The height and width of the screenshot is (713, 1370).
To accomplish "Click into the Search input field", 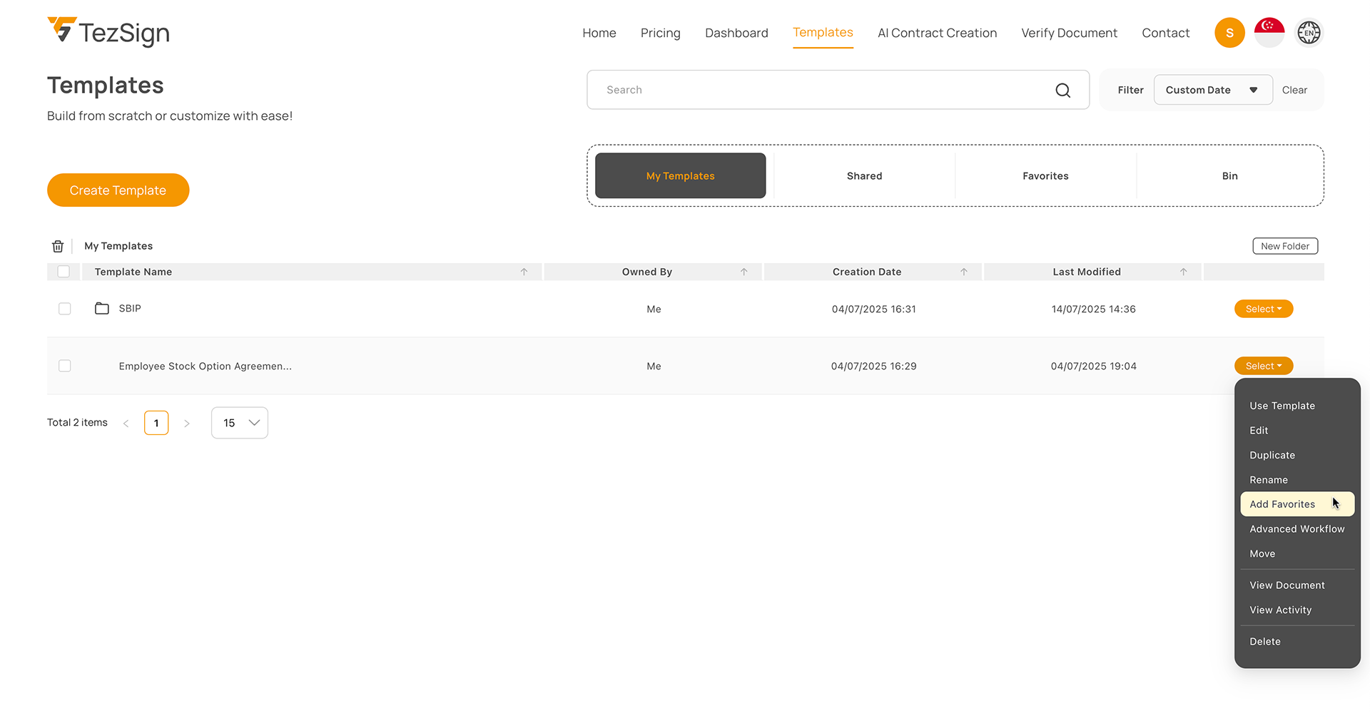I will click(x=821, y=90).
